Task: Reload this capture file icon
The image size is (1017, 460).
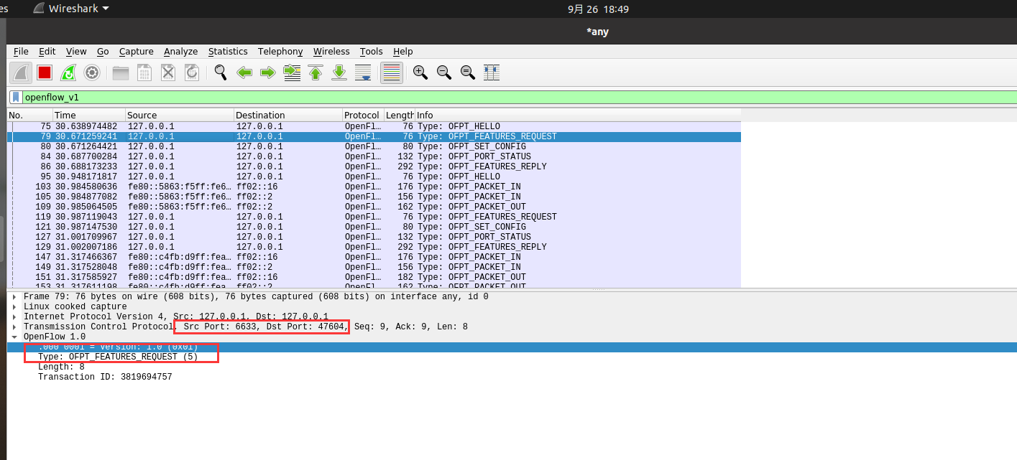Action: [x=192, y=72]
